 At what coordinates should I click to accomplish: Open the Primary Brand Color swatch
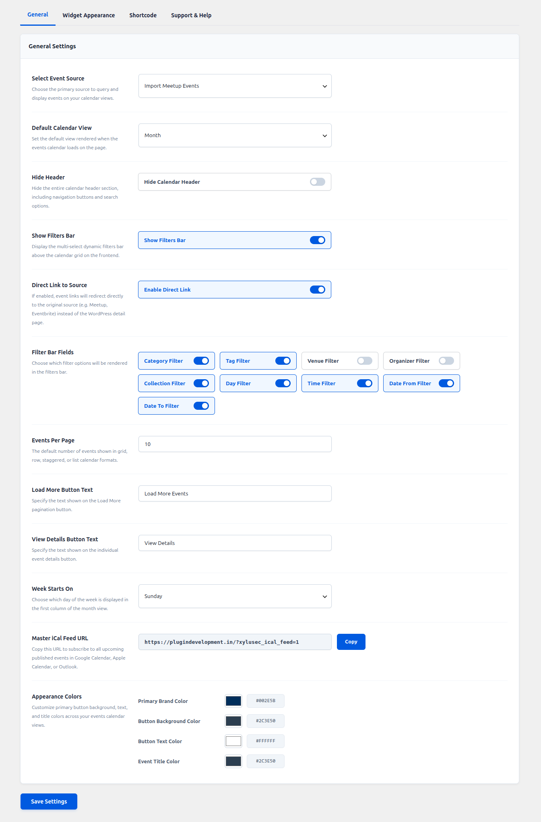point(233,701)
